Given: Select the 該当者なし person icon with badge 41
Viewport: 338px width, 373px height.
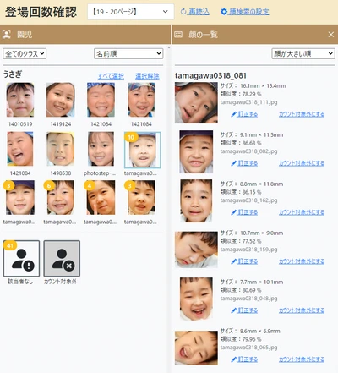Looking at the screenshot, I should point(21,259).
